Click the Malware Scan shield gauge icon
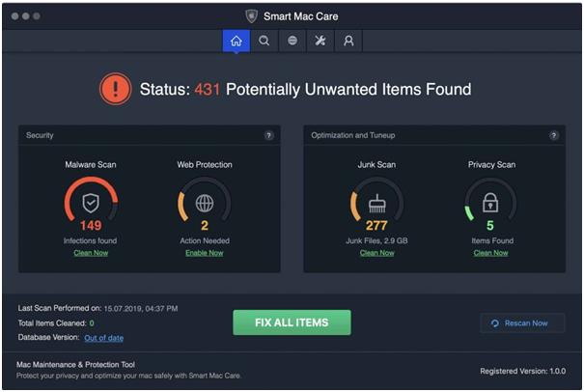 click(x=91, y=203)
